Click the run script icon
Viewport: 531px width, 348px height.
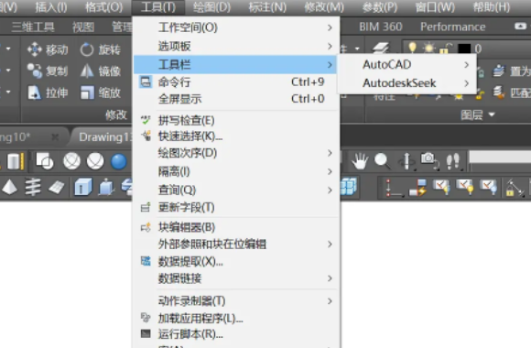coord(146,334)
